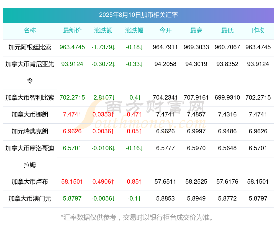Click the percentage -0.18↓

(x=134, y=47)
